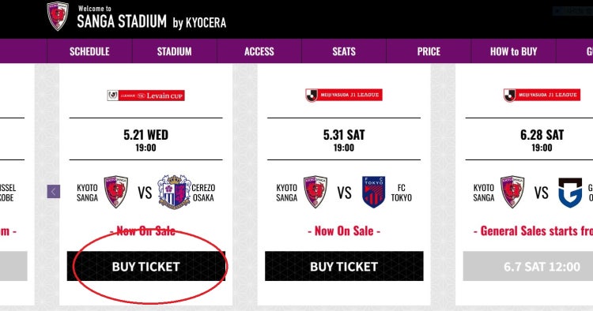This screenshot has height=311, width=593.
Task: Click the Gamba Osaka team logo
Action: pyautogui.click(x=570, y=193)
